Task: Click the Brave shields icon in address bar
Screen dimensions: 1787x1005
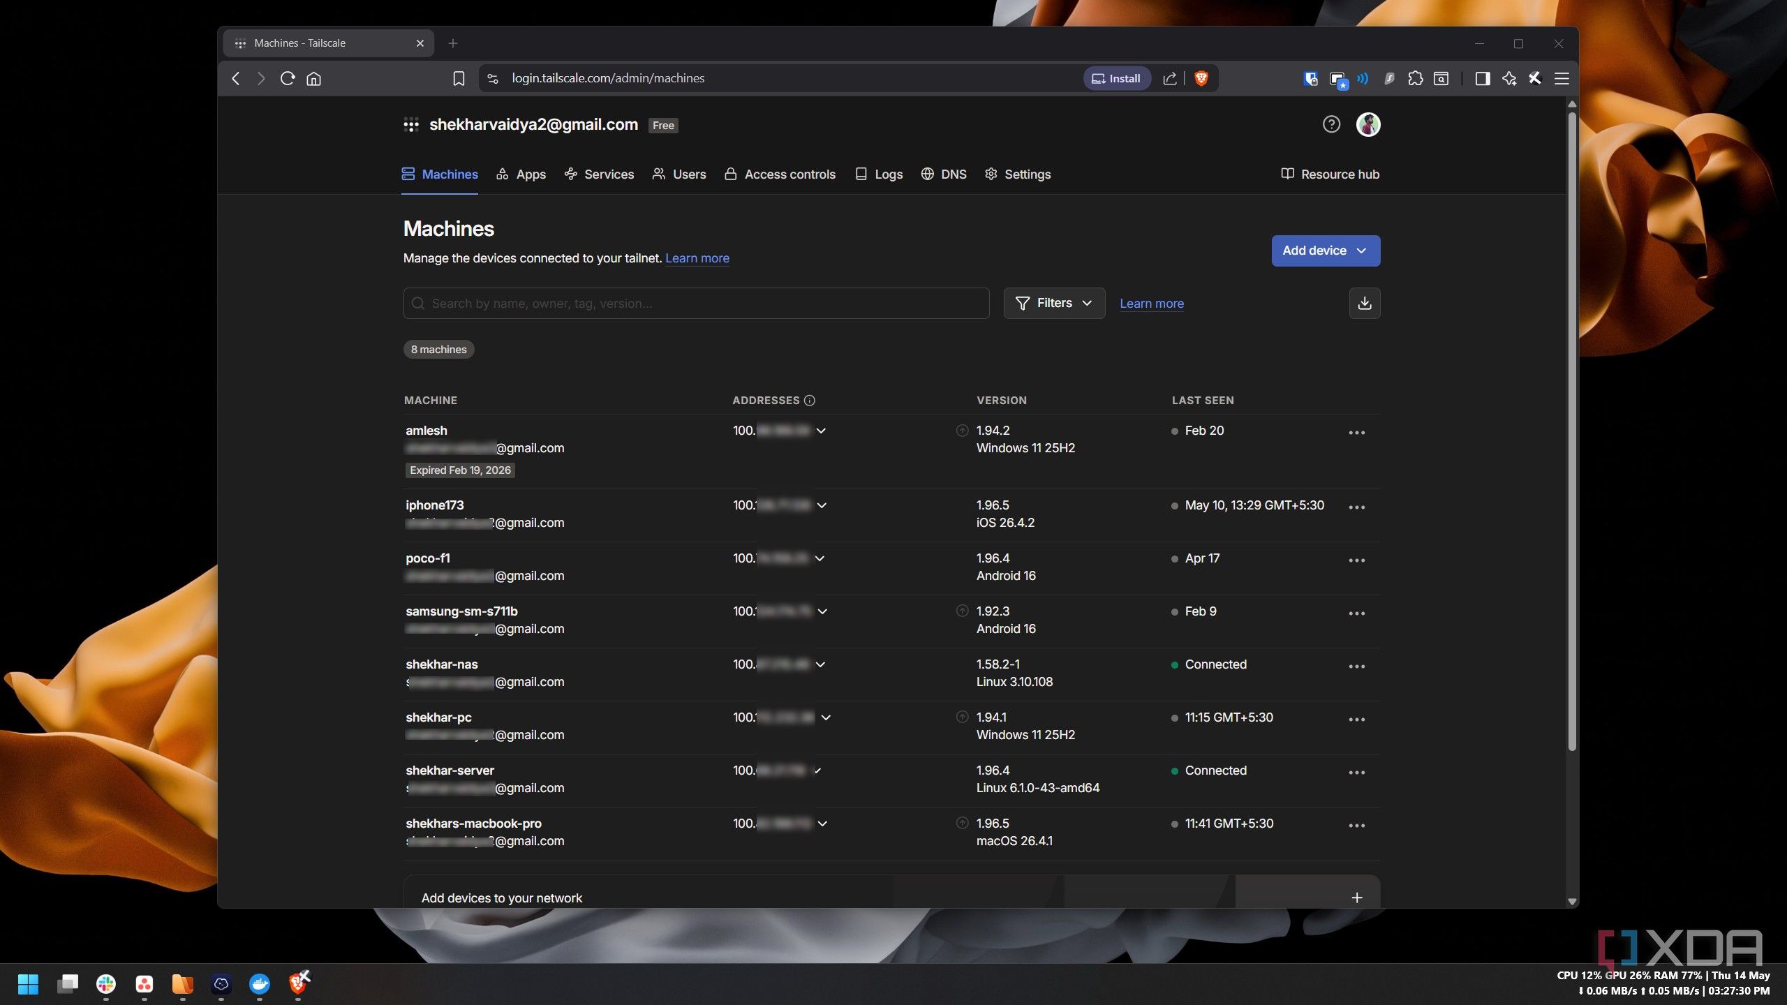Action: tap(1201, 78)
